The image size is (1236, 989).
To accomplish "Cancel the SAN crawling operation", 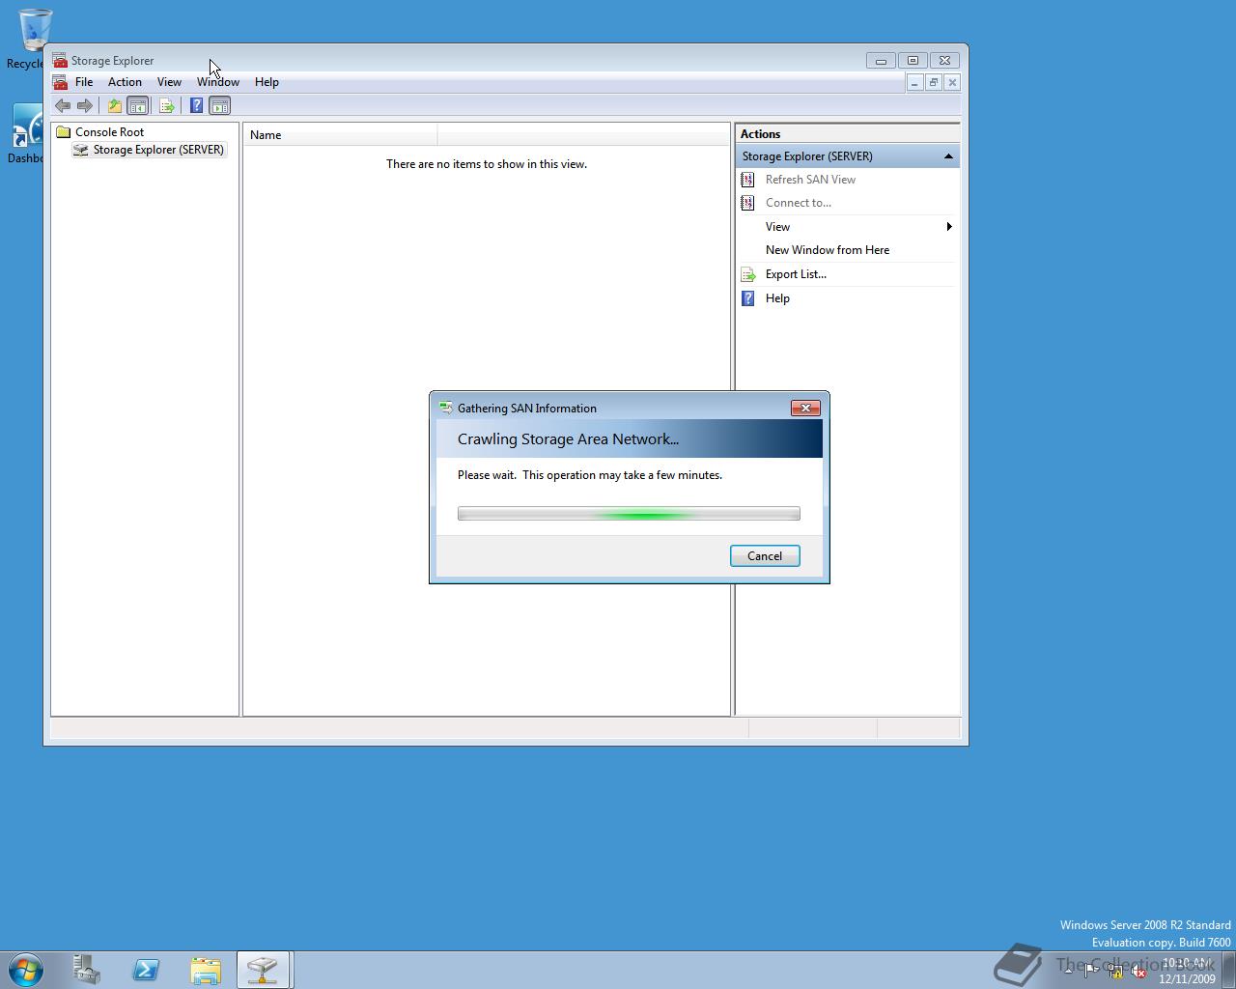I will point(765,556).
